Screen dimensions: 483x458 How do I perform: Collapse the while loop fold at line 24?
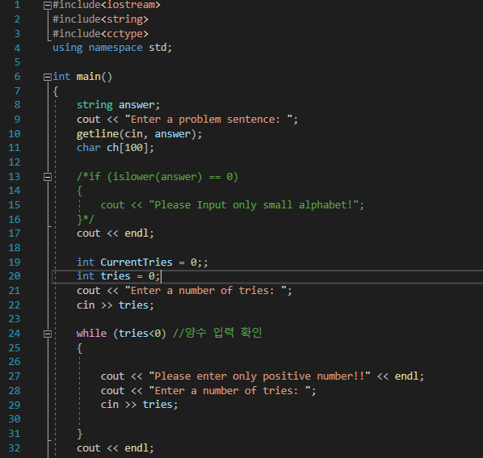(x=48, y=334)
